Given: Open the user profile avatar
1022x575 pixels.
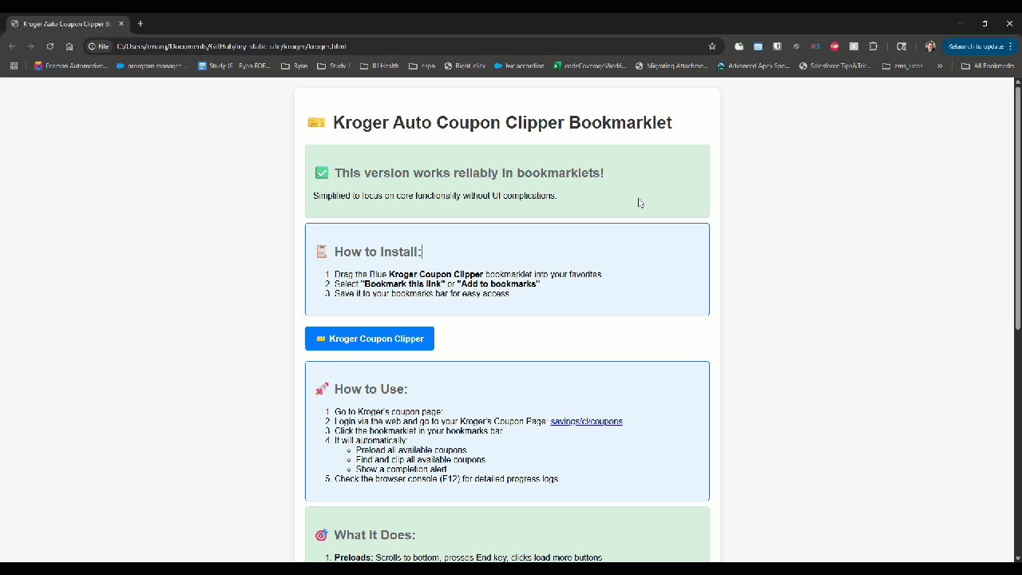Looking at the screenshot, I should pos(930,46).
